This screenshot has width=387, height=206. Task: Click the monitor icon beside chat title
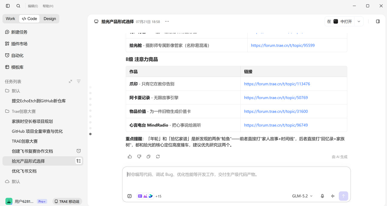(x=96, y=21)
